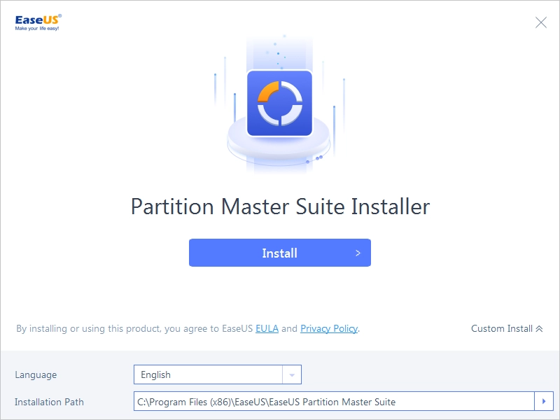Screen dimensions: 560x420
Task: Open the Privacy Policy link
Action: pos(329,328)
